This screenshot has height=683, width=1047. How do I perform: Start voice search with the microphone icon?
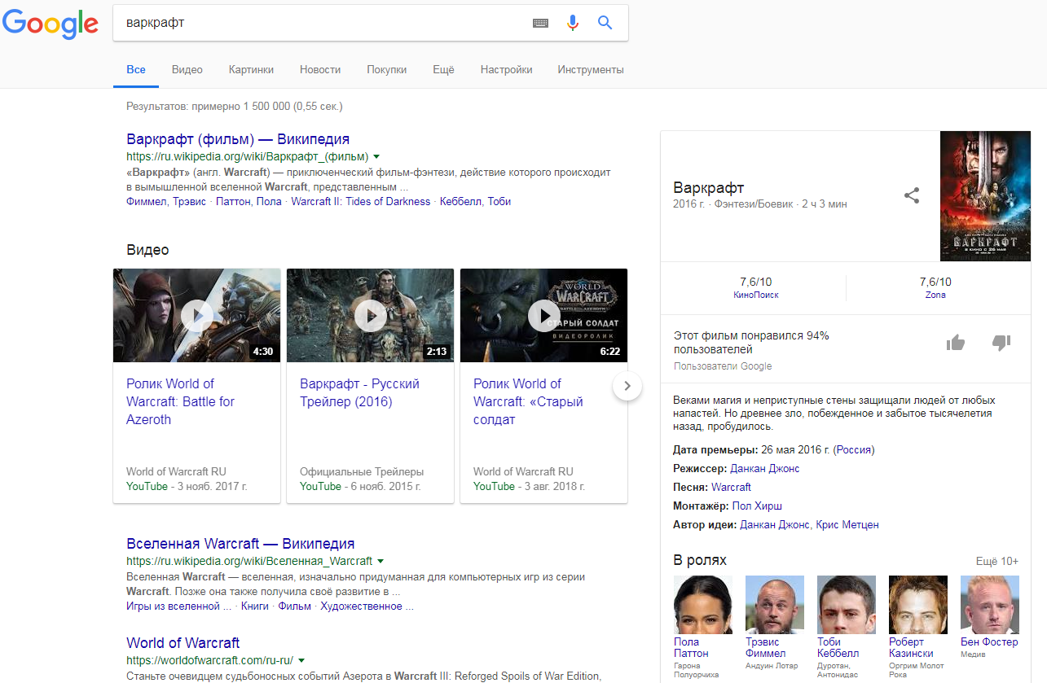click(x=573, y=23)
